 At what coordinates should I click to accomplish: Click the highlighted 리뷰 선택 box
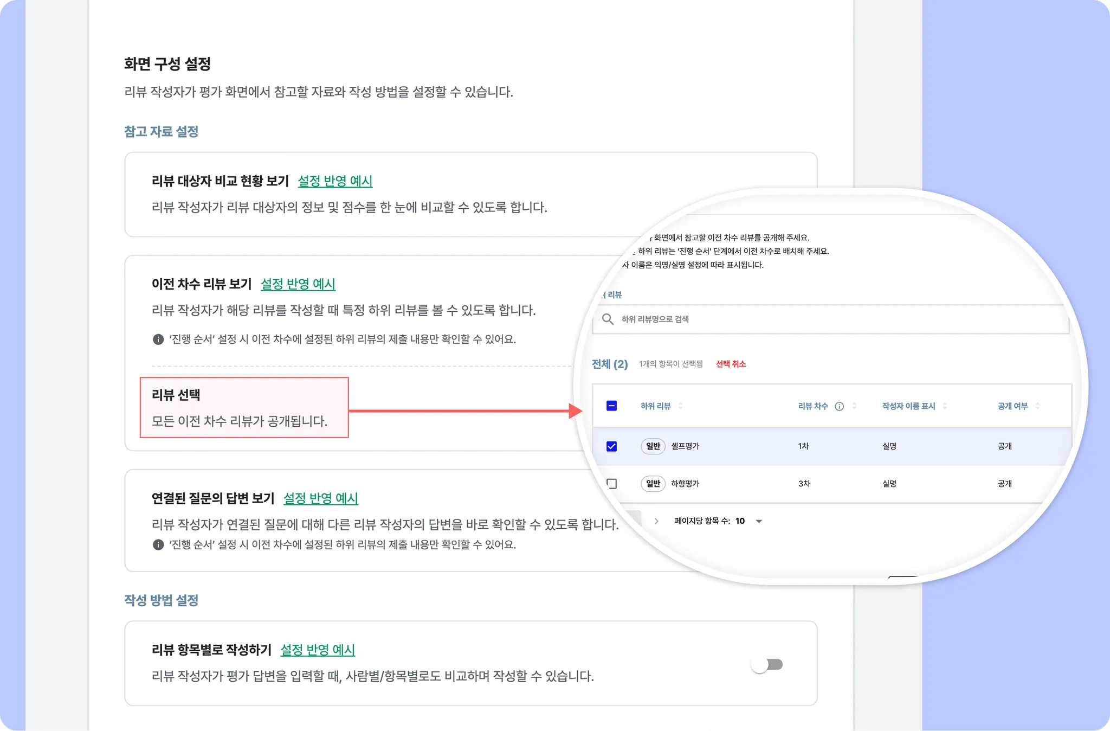click(244, 407)
